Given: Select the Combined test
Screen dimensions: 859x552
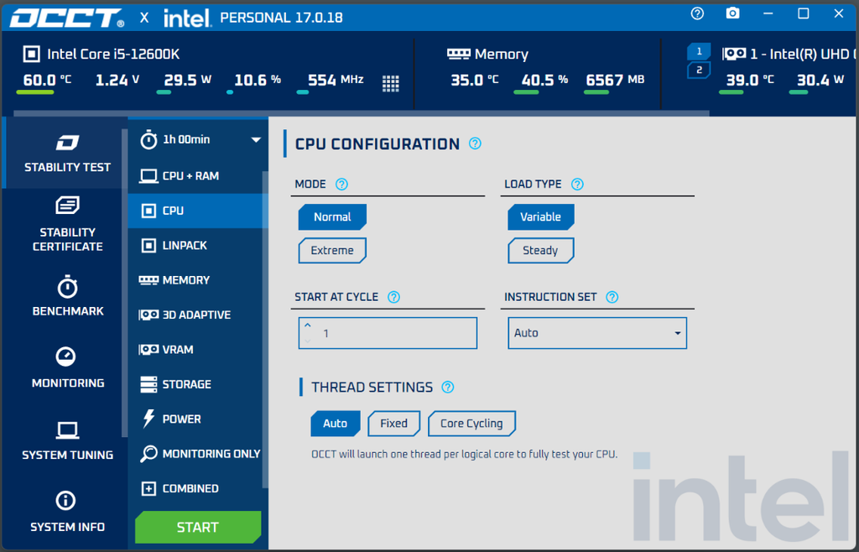Looking at the screenshot, I should coord(195,488).
